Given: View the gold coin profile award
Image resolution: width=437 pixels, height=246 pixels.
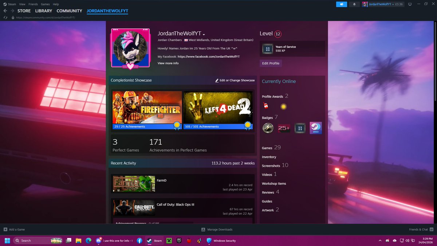Looking at the screenshot, I should pos(283,106).
